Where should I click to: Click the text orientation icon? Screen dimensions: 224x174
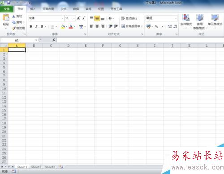click(x=110, y=18)
